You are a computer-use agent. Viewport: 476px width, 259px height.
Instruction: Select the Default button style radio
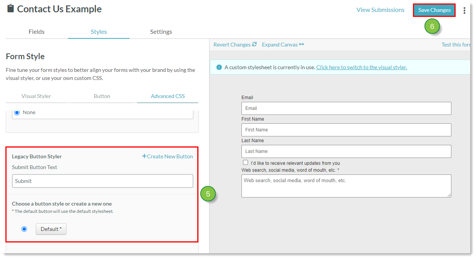[x=24, y=229]
